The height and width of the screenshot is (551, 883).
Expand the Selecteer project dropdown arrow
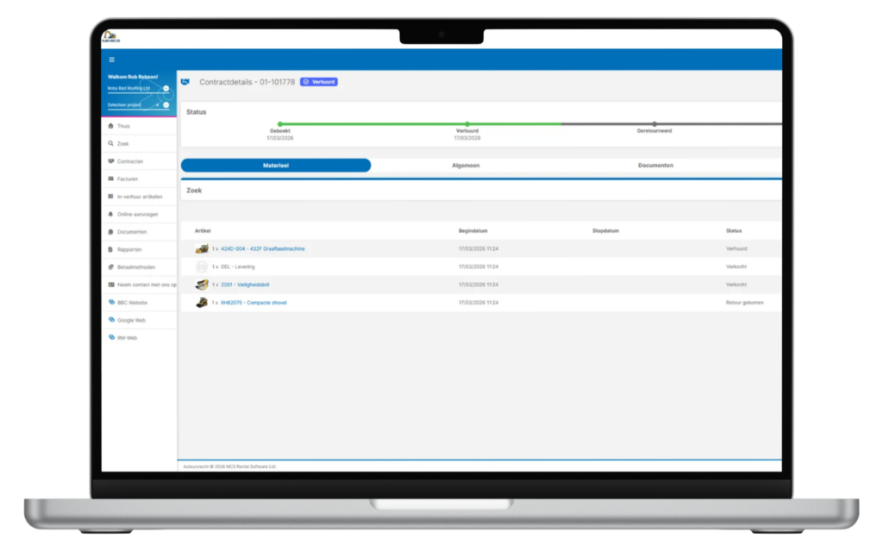pyautogui.click(x=166, y=105)
